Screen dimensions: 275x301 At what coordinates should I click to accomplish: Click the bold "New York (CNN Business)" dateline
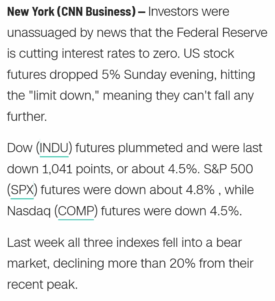[71, 12]
